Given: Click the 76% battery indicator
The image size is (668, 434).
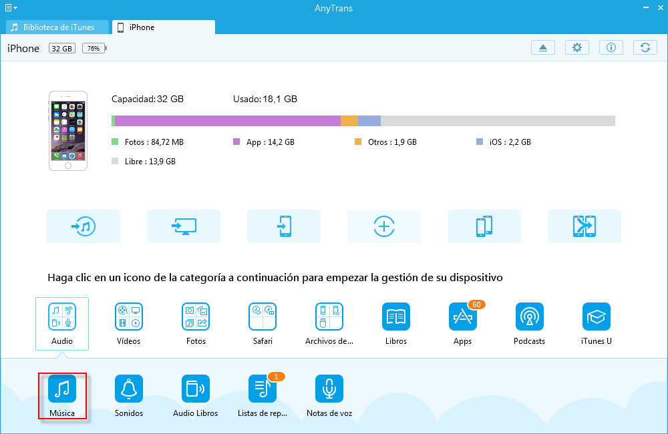Looking at the screenshot, I should coord(94,48).
